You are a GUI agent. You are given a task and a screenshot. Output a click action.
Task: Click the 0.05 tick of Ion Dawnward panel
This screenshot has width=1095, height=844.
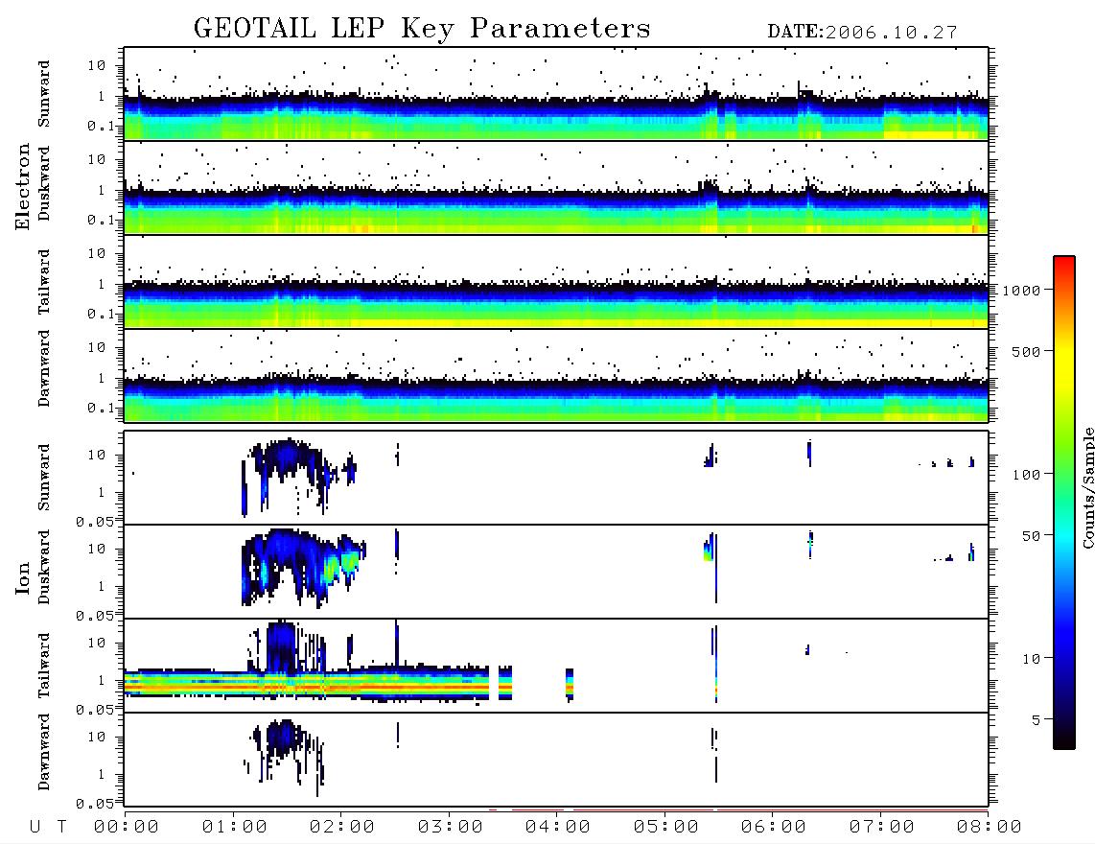(94, 804)
